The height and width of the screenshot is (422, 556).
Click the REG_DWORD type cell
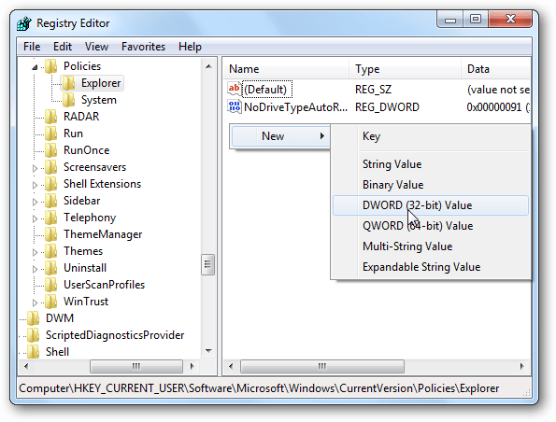pyautogui.click(x=387, y=107)
